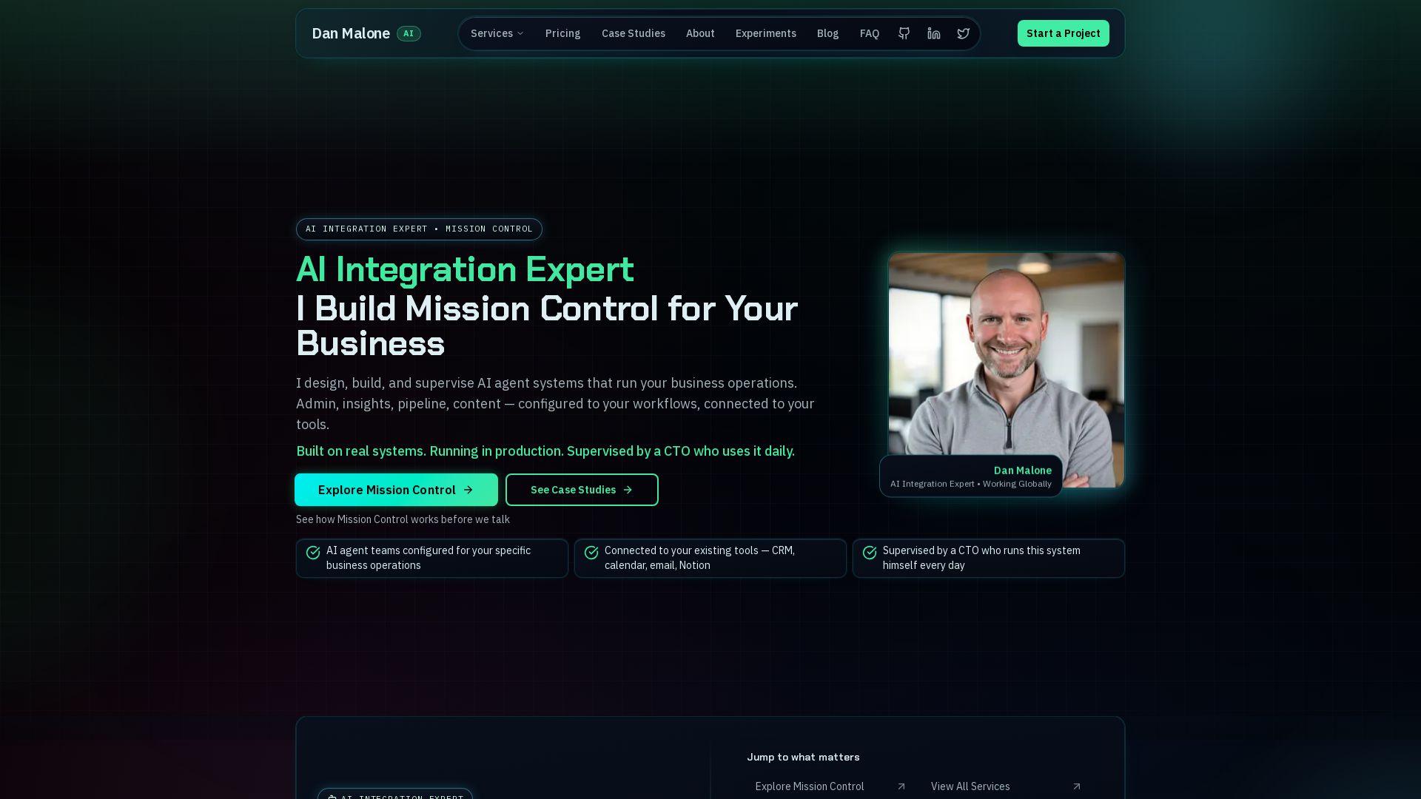Click external arrow beside Explore Mission Control link

click(901, 786)
